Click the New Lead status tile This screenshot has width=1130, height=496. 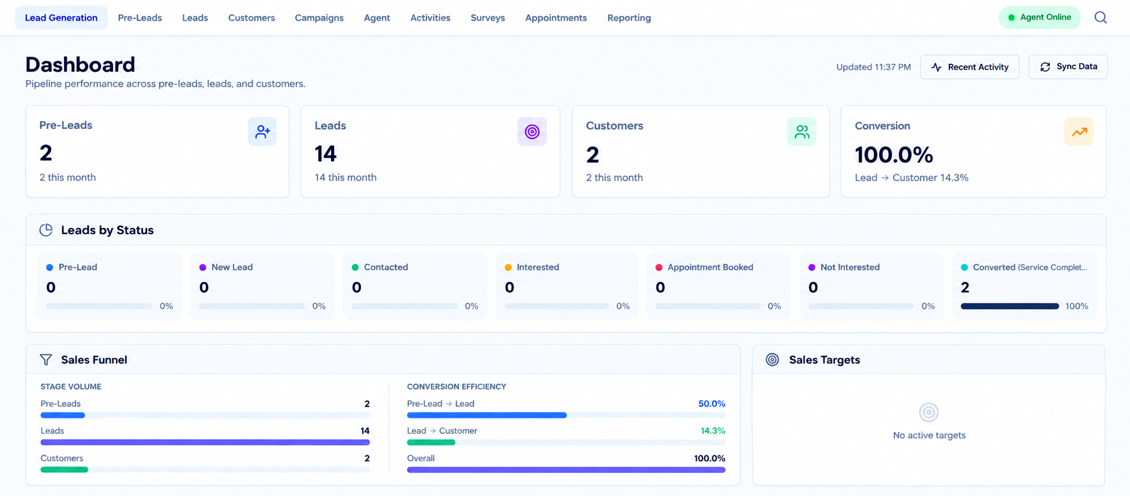(x=262, y=286)
